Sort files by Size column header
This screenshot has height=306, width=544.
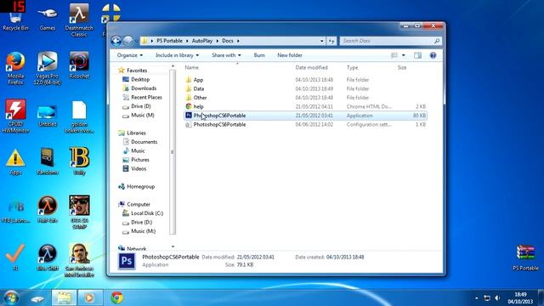pyautogui.click(x=402, y=68)
